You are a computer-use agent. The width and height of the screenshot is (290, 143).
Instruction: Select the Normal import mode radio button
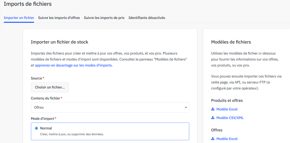(36, 128)
